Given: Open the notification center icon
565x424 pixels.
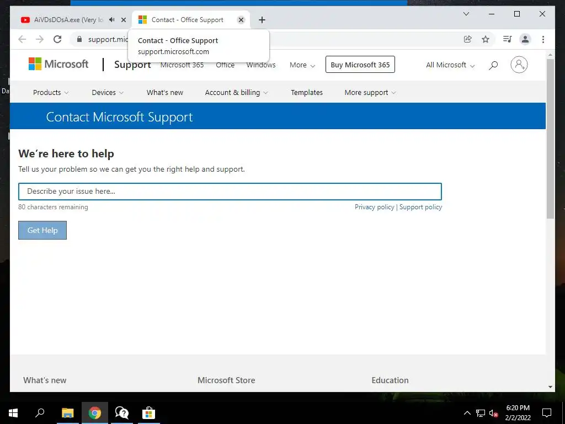Looking at the screenshot, I should pos(547,413).
